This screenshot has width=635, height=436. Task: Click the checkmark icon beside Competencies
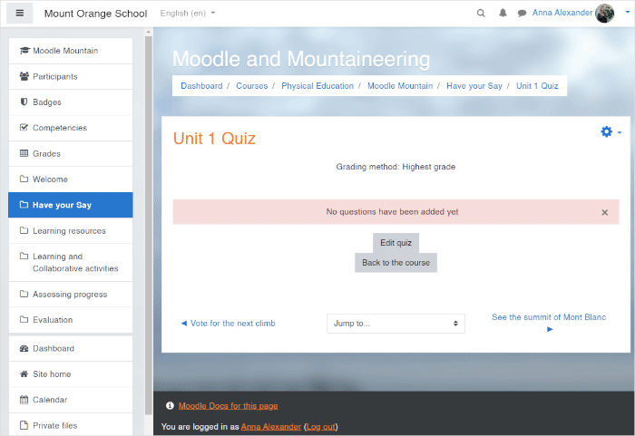[24, 128]
